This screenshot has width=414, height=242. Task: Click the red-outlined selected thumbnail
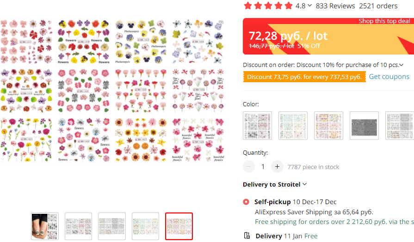[179, 226]
